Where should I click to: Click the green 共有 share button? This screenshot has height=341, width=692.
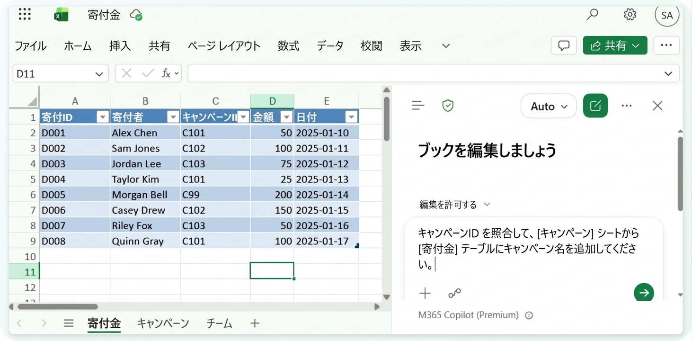click(615, 45)
